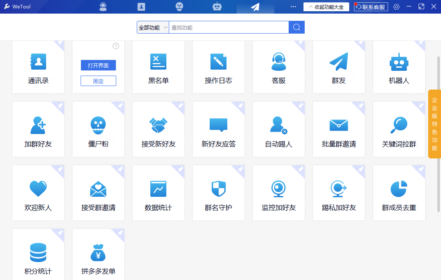Contact support via the 联系客服 button
441x280 pixels.
(370, 6)
